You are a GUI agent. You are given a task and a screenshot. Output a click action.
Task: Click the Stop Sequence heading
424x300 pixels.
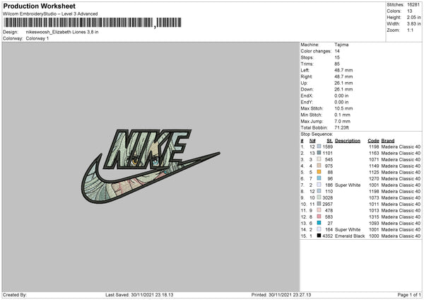point(317,134)
